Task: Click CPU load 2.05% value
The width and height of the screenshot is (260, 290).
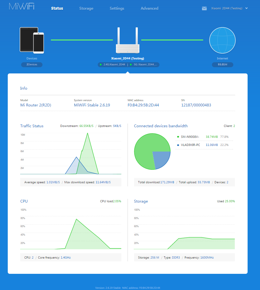Action: pos(117,201)
